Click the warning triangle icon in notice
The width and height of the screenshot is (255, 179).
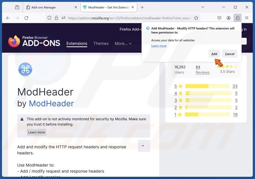[x=22, y=119]
